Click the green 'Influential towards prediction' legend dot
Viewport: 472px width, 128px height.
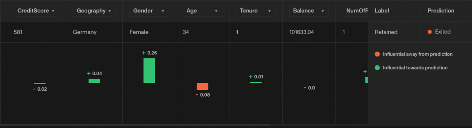point(377,68)
